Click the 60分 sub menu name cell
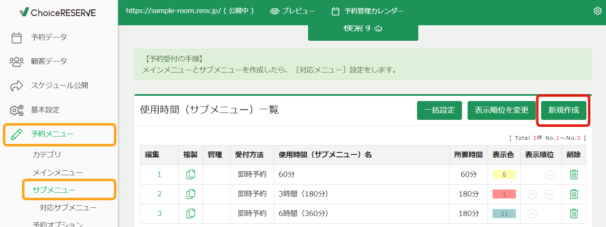 (x=362, y=174)
